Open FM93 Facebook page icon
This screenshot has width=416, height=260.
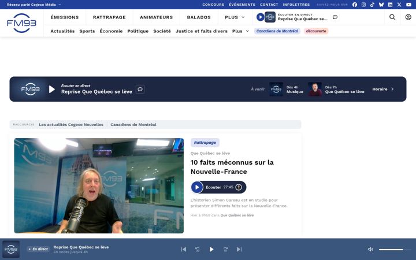pos(355,5)
